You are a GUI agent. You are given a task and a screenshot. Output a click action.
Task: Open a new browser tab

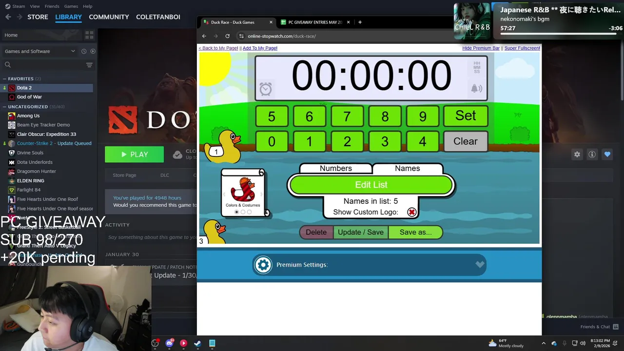[360, 22]
